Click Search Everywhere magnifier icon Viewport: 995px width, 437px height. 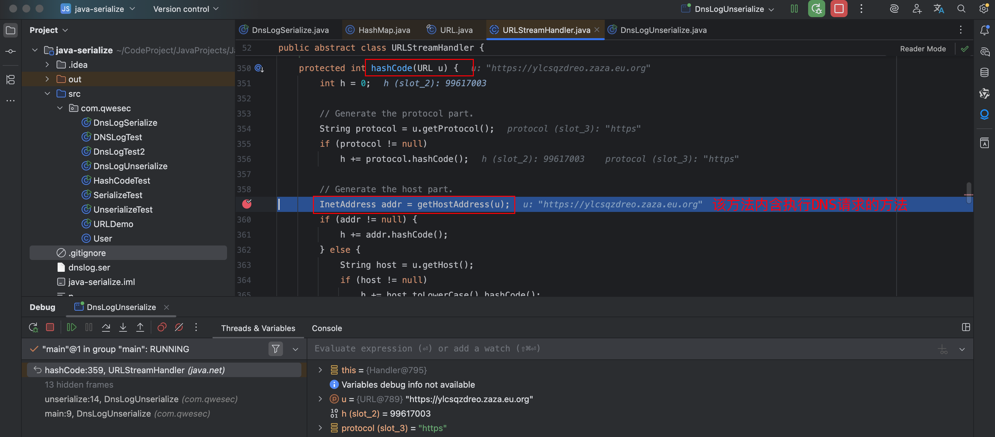coord(961,9)
